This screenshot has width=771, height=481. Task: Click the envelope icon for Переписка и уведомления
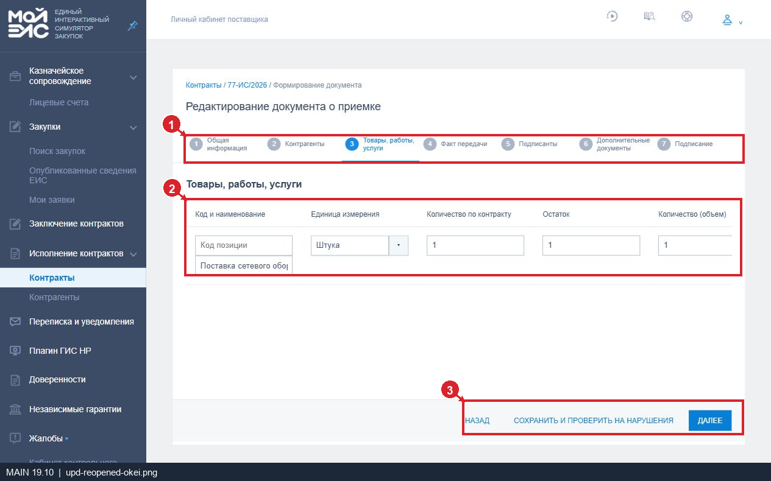tap(15, 321)
